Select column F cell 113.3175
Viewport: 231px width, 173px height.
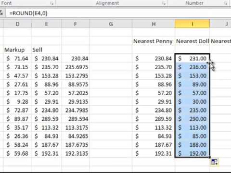[75, 128]
